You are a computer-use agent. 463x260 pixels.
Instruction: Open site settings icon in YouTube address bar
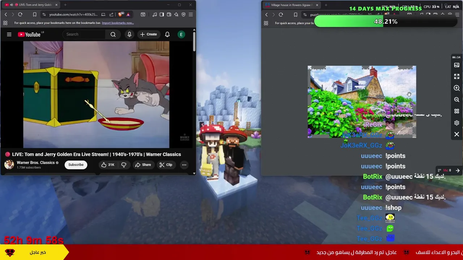pyautogui.click(x=44, y=14)
